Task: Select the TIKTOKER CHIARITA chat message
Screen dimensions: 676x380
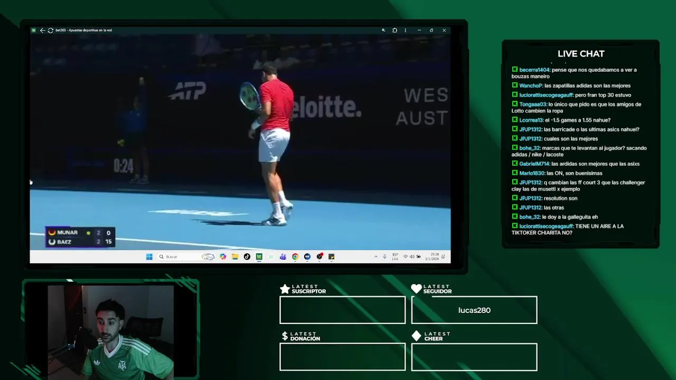Action: pyautogui.click(x=568, y=230)
